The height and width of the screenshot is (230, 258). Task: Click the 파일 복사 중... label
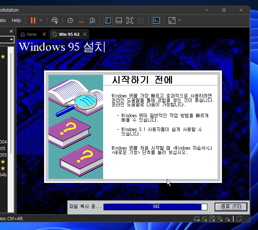click(x=85, y=206)
